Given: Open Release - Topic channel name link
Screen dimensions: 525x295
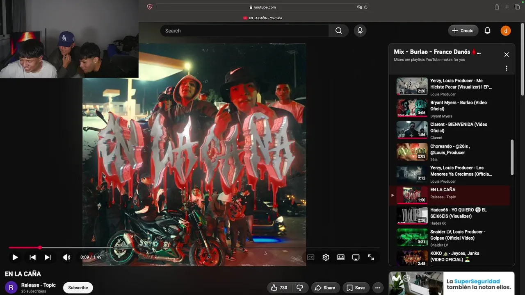Looking at the screenshot, I should 39,285.
